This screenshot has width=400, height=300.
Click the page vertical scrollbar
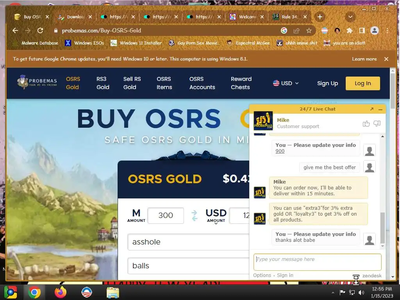393,91
